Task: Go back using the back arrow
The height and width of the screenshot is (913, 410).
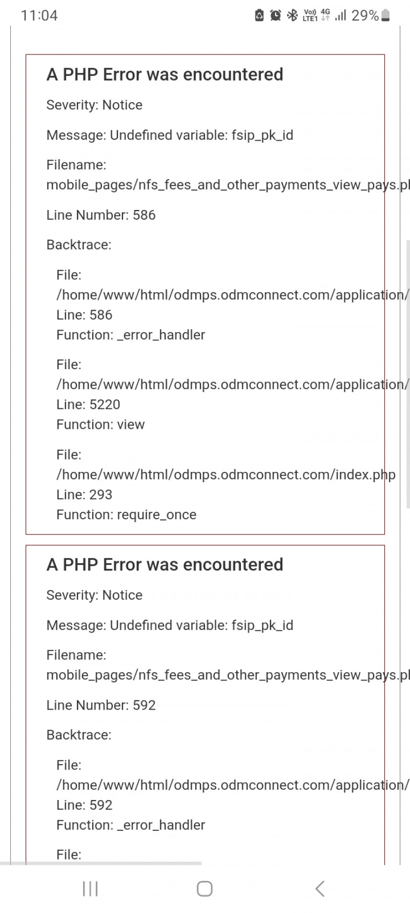Action: click(x=320, y=889)
